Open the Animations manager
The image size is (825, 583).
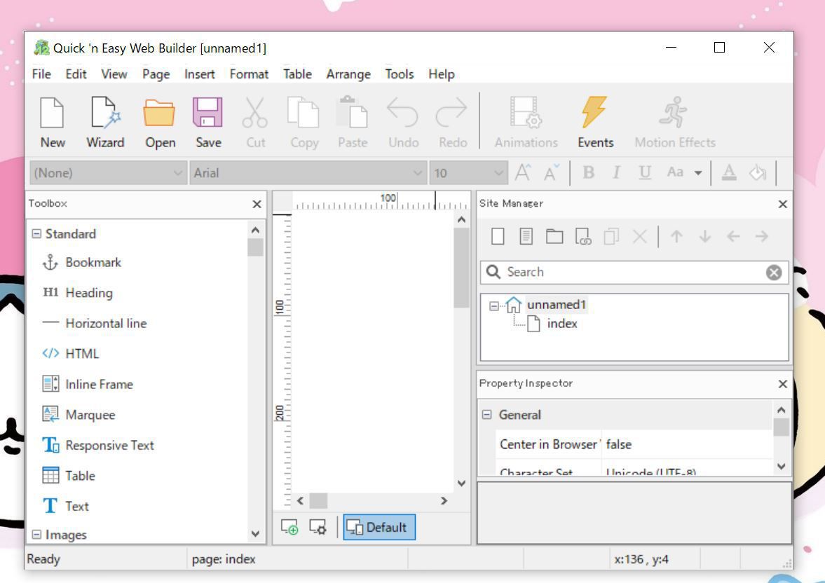(x=526, y=123)
